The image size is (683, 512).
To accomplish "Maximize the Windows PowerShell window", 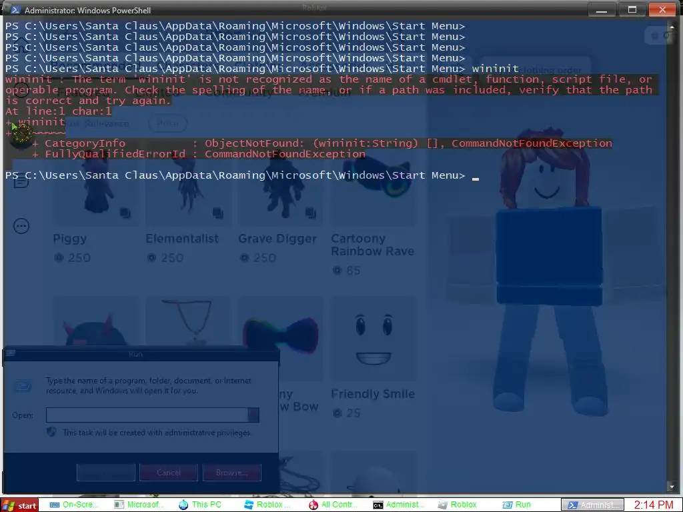I will click(632, 9).
